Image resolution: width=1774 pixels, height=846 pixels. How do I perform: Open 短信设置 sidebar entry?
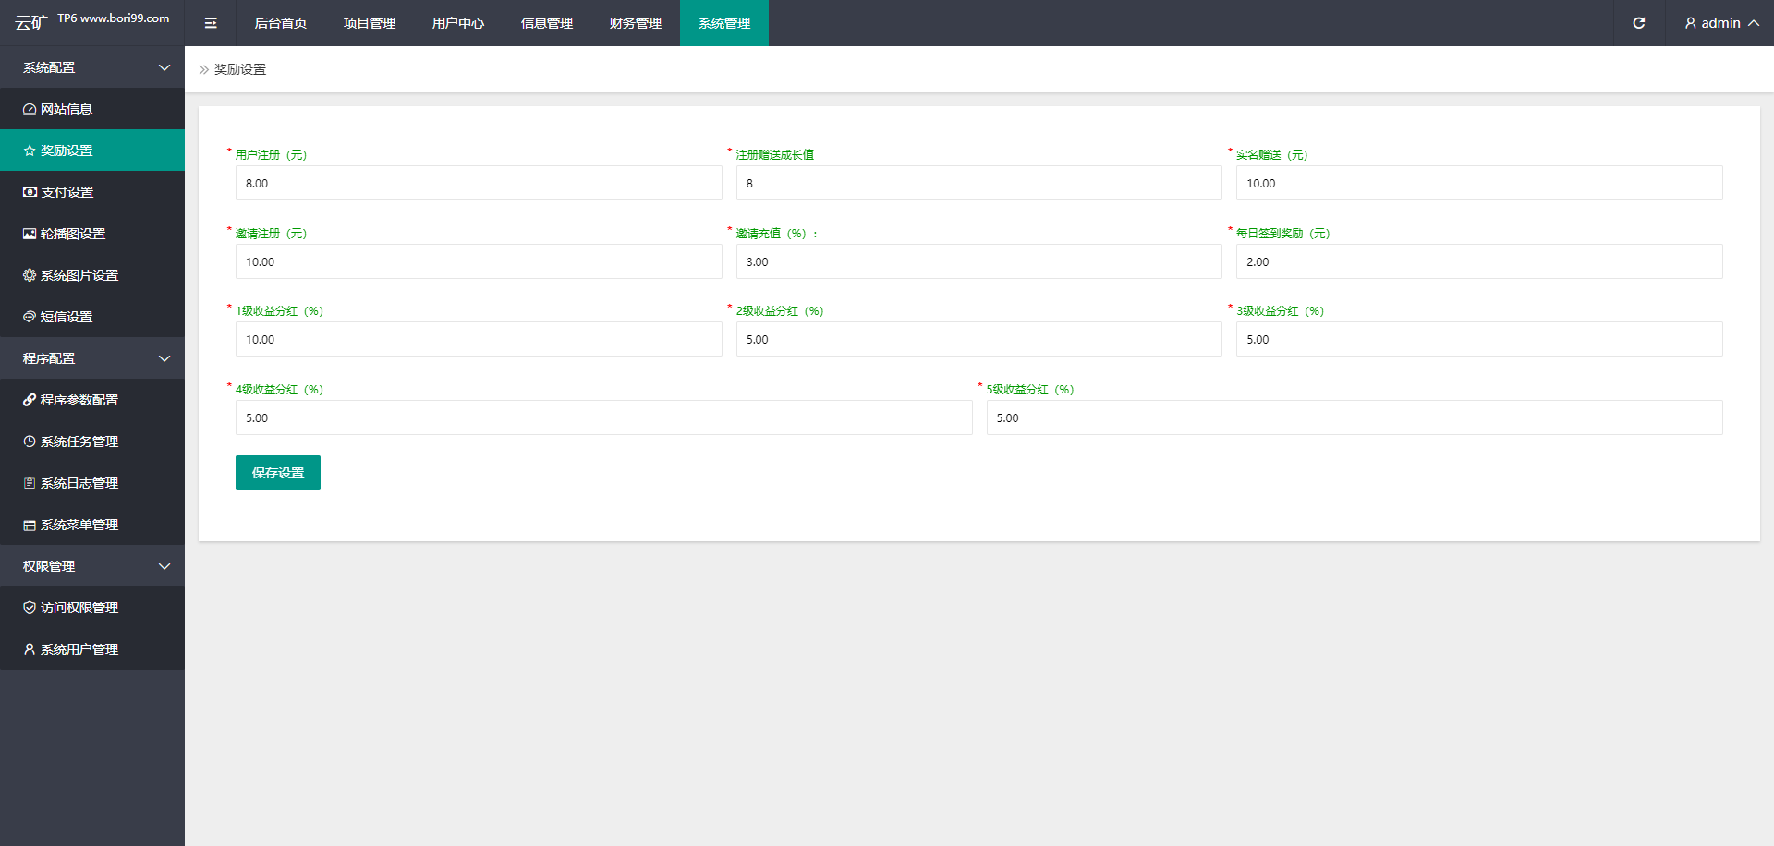pos(92,317)
